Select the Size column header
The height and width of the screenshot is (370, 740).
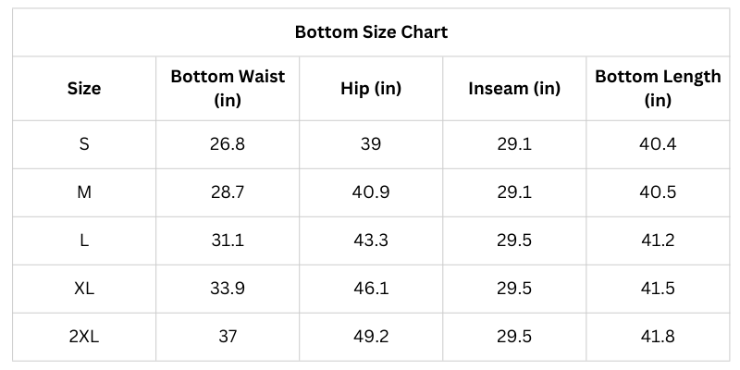(84, 89)
